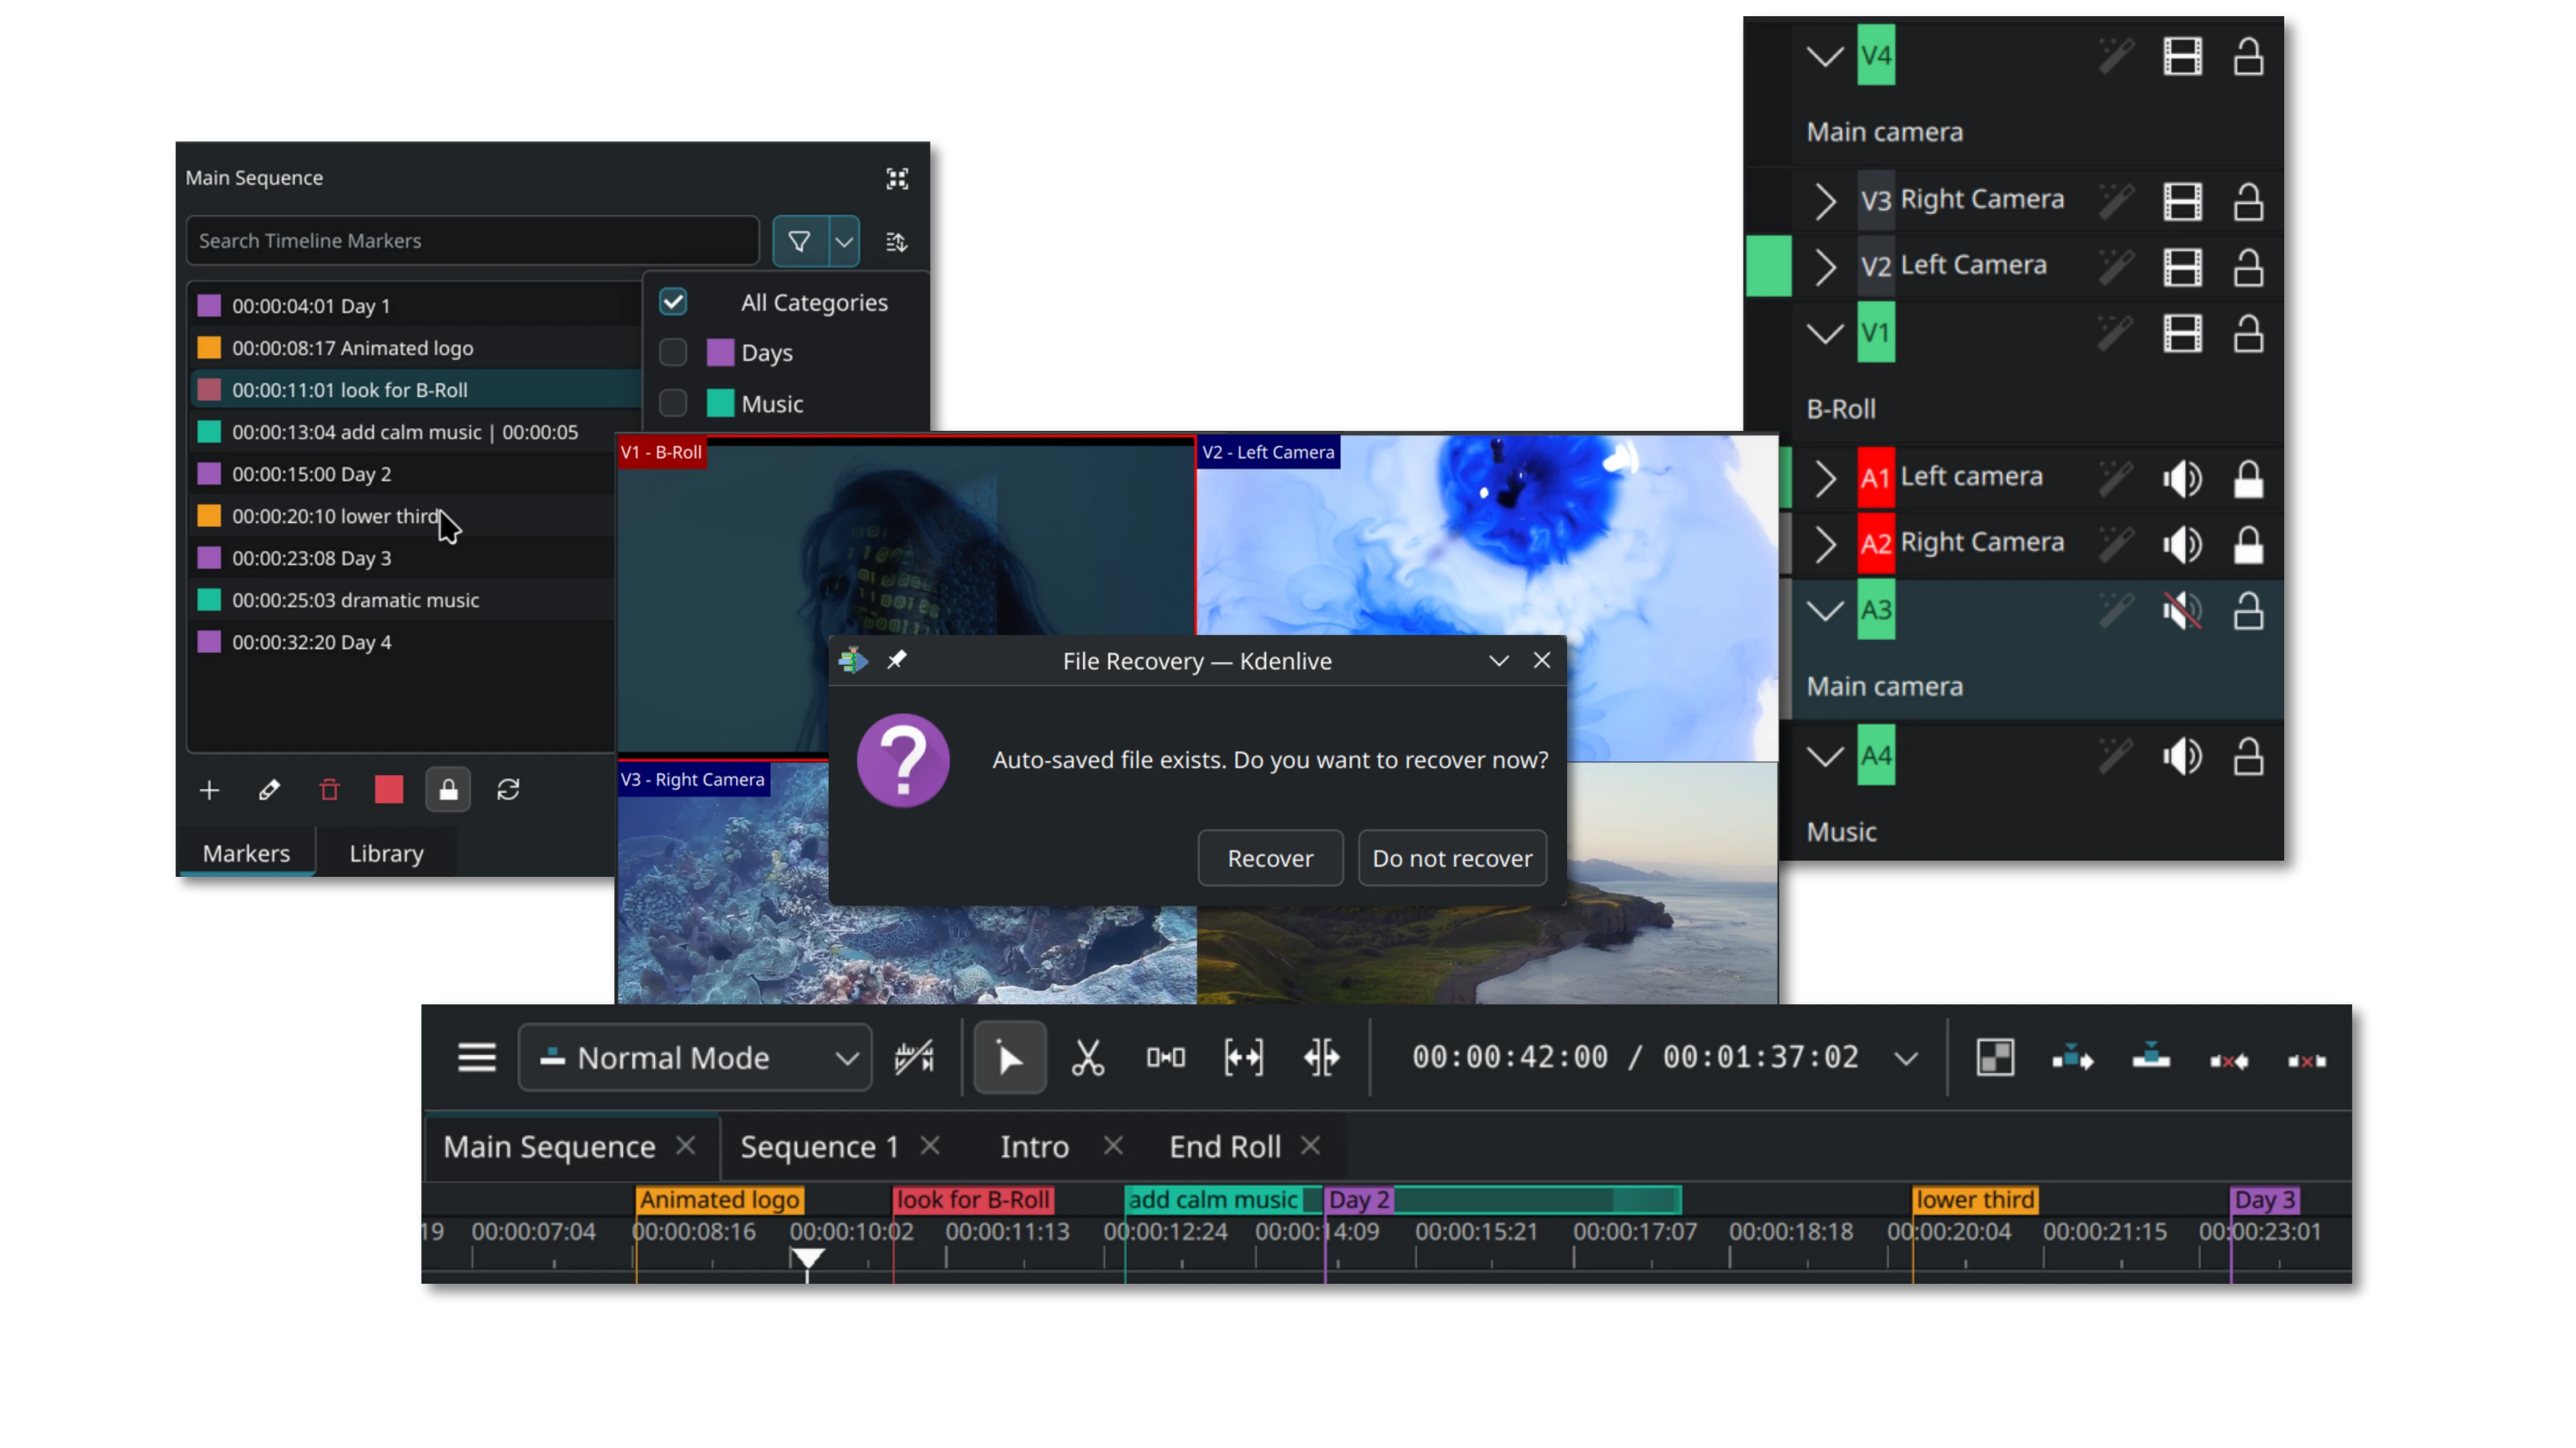Open the Intro sequence tab
The image size is (2576, 1448).
[1034, 1147]
